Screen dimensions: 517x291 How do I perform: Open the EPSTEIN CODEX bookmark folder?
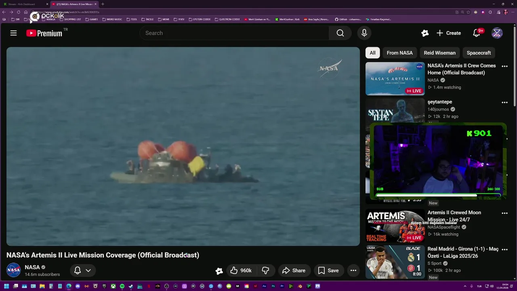200,19
